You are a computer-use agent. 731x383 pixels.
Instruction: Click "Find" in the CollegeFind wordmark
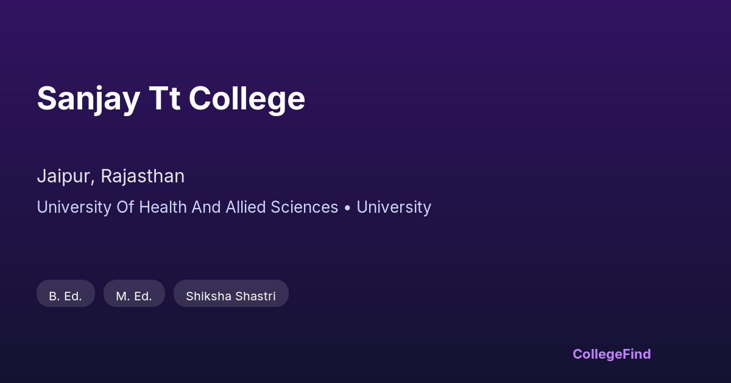tap(637, 354)
